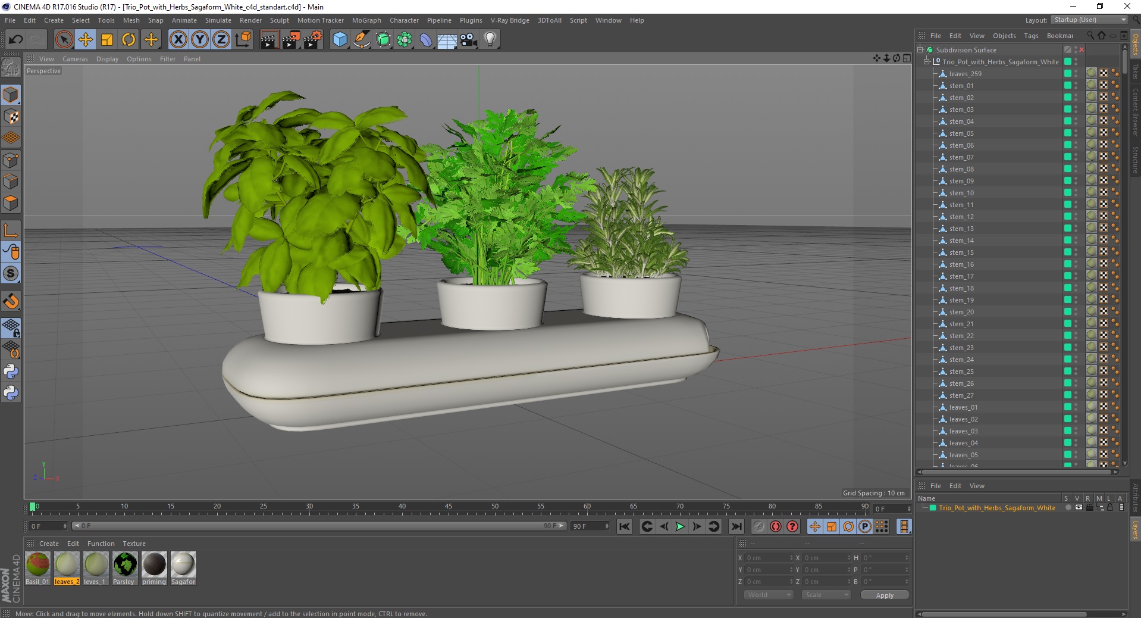Screen dimensions: 1141x618
Task: Open the Layout dropdown Startup (User)
Action: click(1089, 20)
